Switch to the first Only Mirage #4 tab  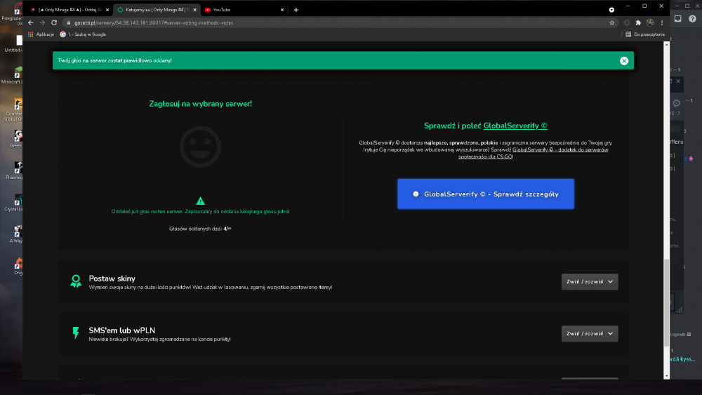69,10
